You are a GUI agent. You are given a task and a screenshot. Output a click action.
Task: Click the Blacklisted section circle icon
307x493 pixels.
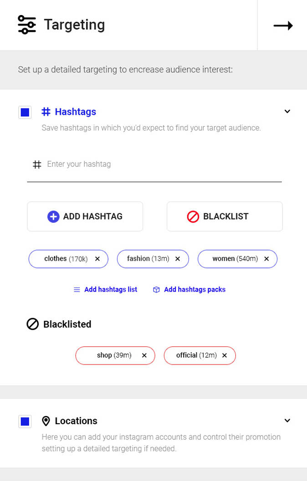pyautogui.click(x=32, y=324)
